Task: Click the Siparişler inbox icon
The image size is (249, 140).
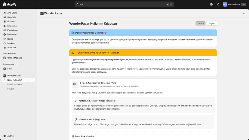Action: [x=5, y=17]
